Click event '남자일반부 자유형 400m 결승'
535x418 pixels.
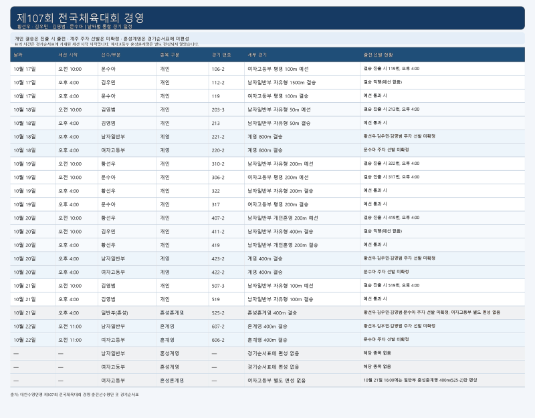point(280,232)
